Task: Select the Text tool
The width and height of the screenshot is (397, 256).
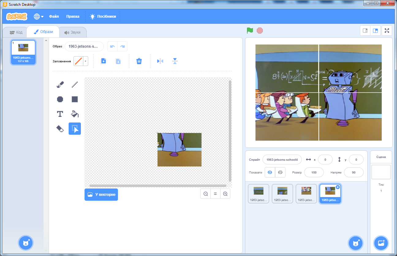Action: 60,114
